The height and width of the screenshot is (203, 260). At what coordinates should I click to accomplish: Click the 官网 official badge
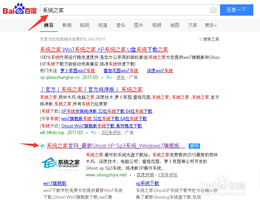point(194,146)
